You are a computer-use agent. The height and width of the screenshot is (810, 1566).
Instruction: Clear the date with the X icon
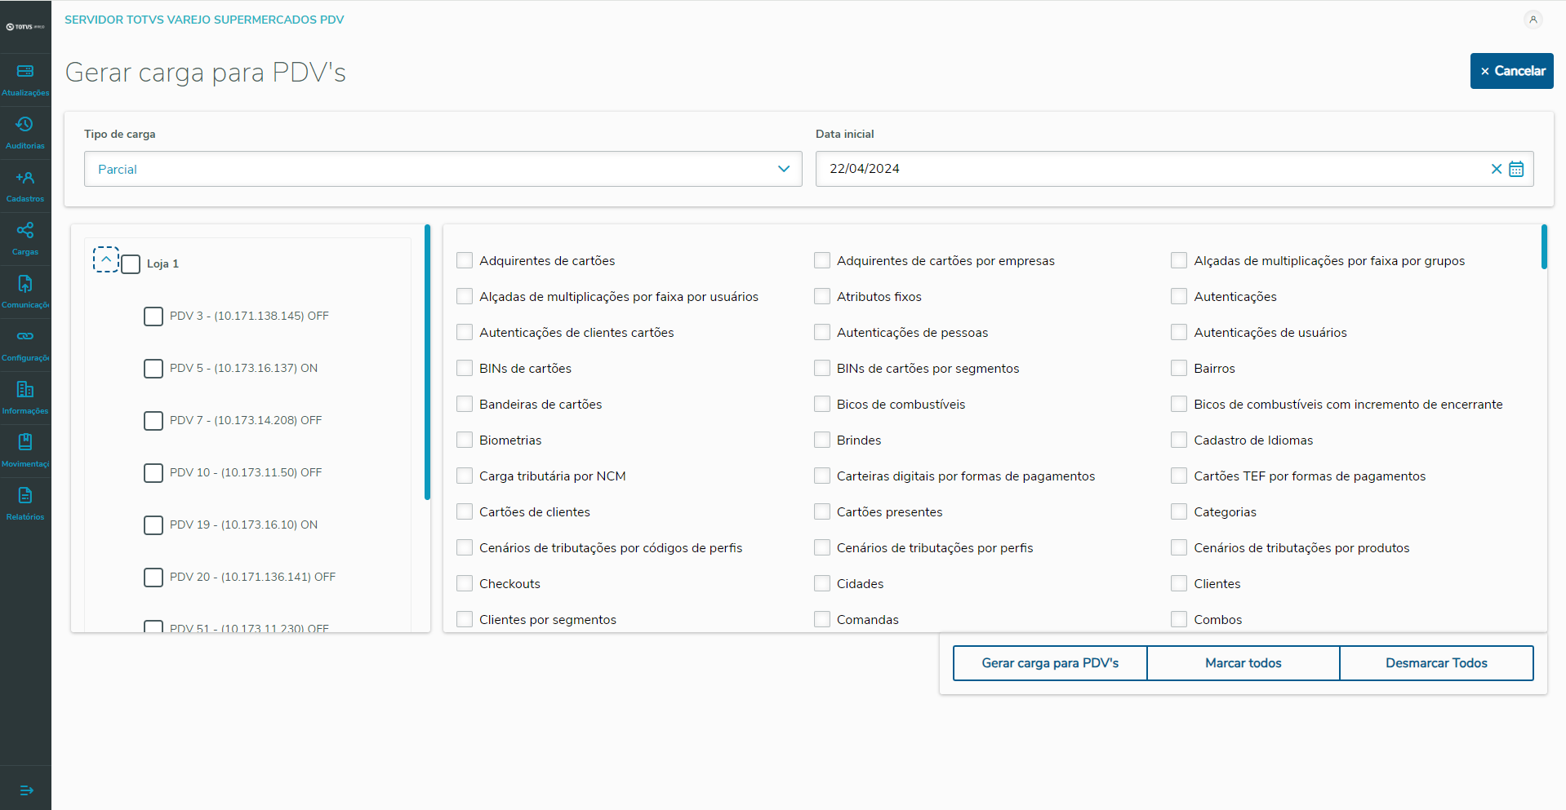pyautogui.click(x=1496, y=169)
